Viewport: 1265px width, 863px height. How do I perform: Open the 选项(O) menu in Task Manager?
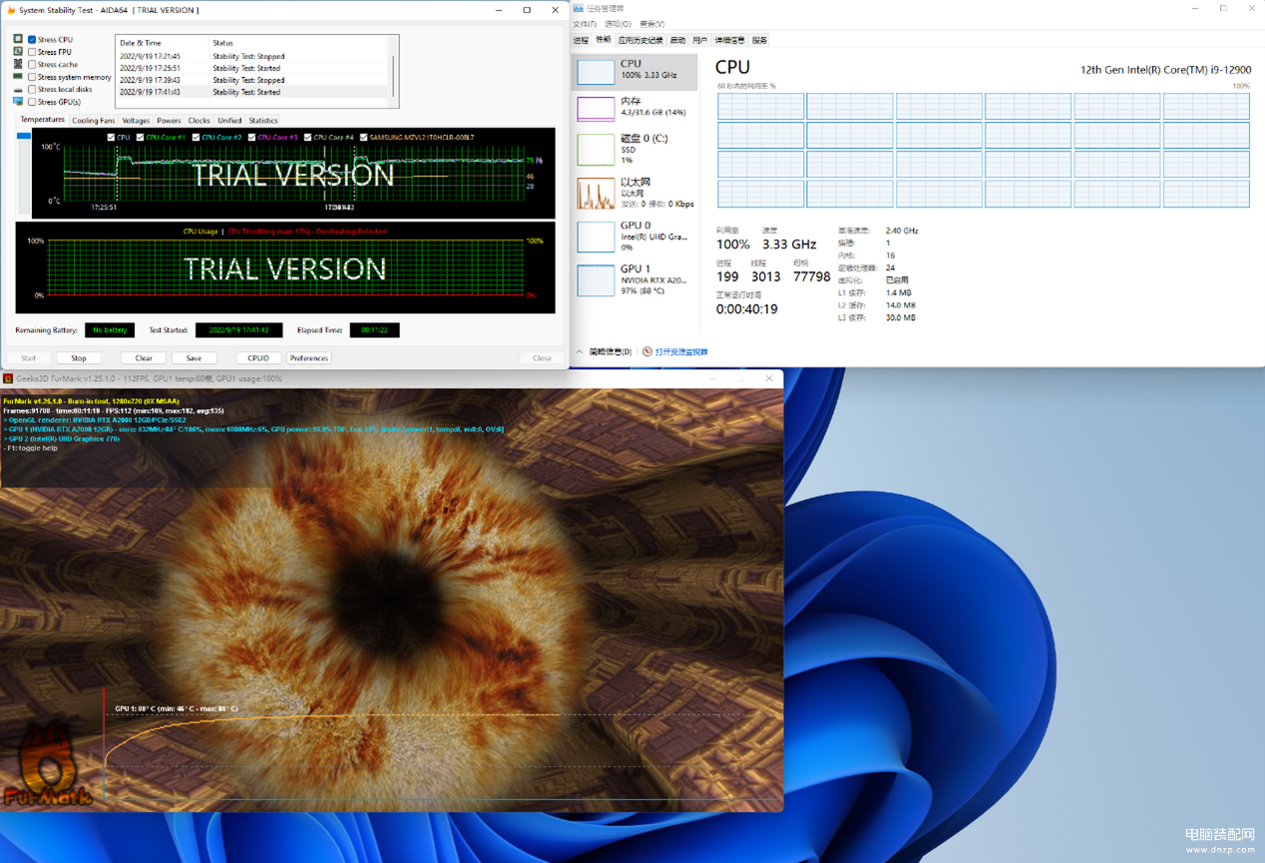(619, 24)
